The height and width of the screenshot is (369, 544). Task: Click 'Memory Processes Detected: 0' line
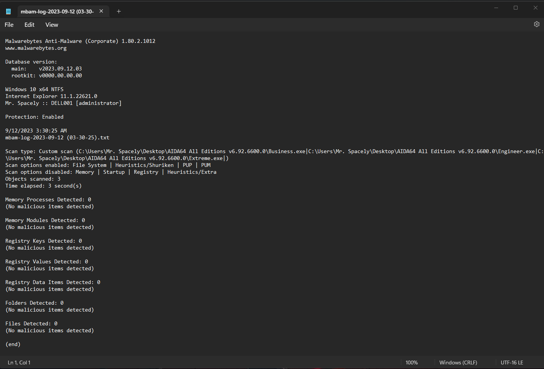click(48, 199)
